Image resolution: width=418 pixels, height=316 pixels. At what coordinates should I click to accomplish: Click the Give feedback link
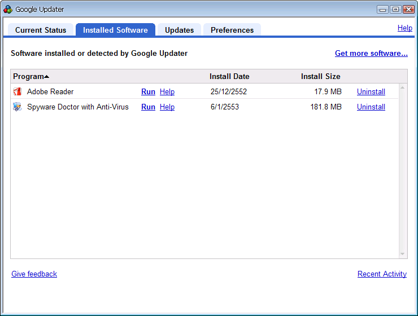34,274
